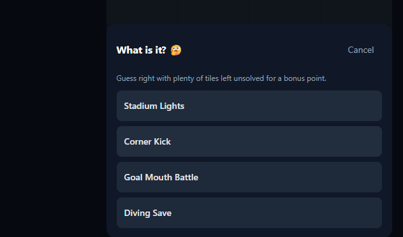Click the second dimmed tile above dialog
Viewport: 403px width, 237px height.
pos(214,12)
